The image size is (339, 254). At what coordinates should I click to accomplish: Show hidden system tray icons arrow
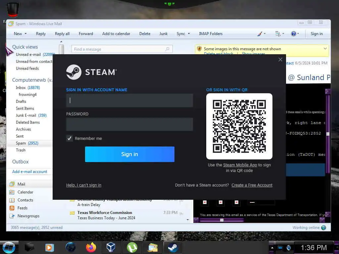272,248
